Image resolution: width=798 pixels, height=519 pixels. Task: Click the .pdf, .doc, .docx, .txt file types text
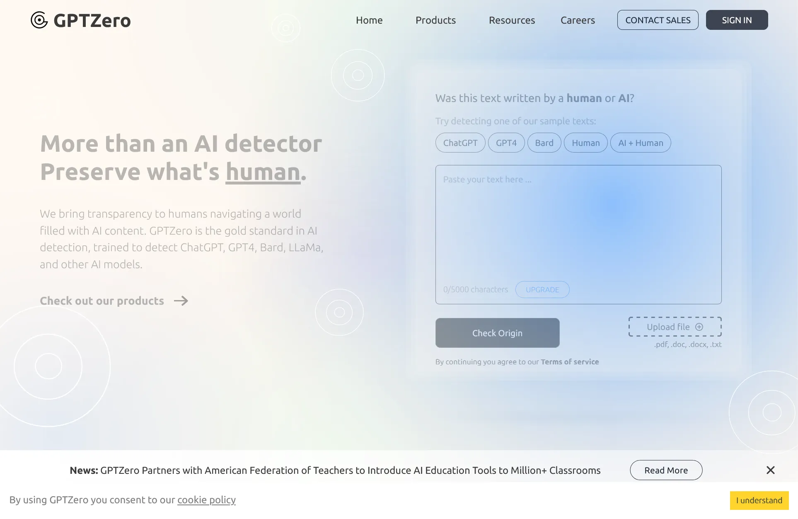[688, 344]
